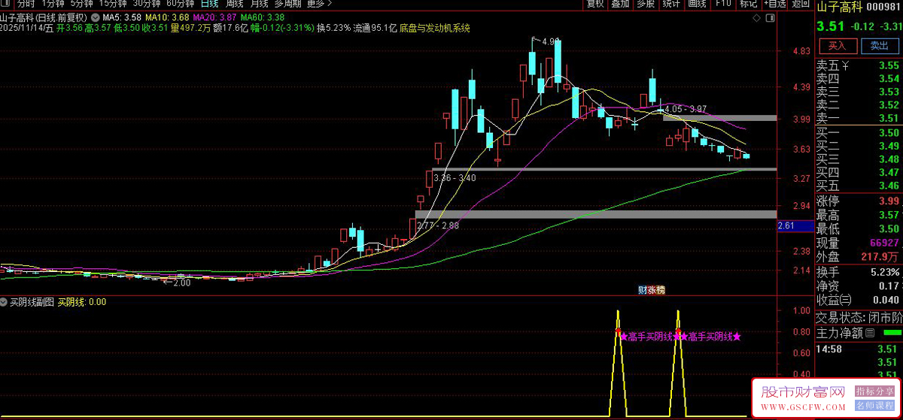
Task: Open settings gear for 买阴线副图 indicator
Action: (5, 302)
